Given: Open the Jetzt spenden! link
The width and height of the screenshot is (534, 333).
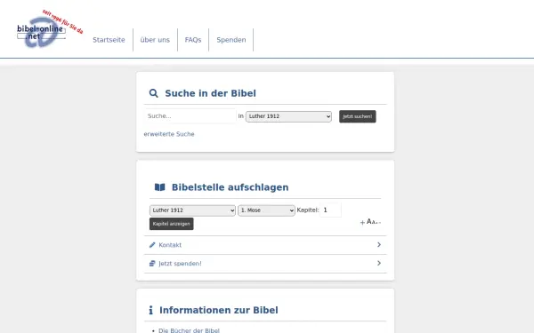Looking at the screenshot, I should pos(180,264).
